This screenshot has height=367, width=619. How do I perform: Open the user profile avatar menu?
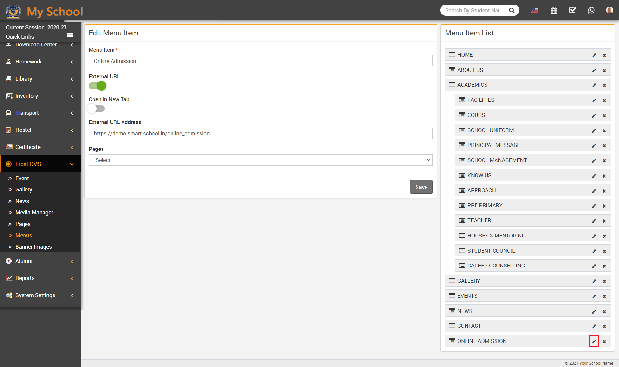tap(609, 10)
